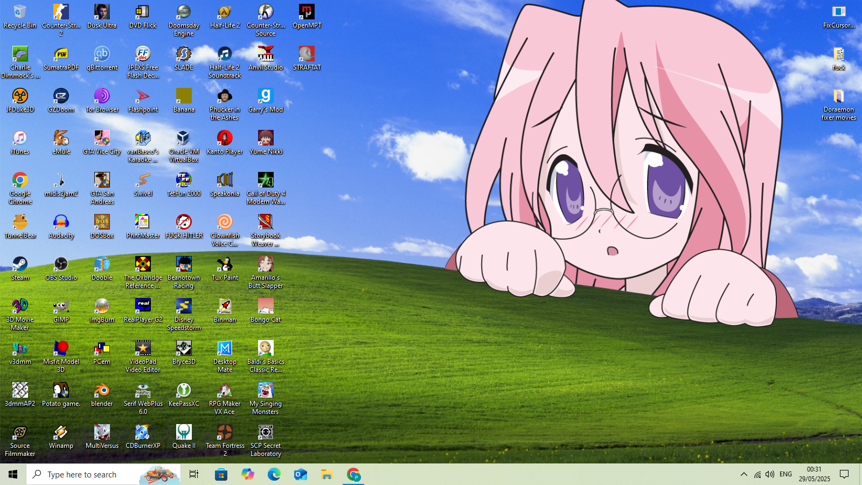The width and height of the screenshot is (862, 485).
Task: Open the FixCursor desktop file
Action: tap(839, 17)
